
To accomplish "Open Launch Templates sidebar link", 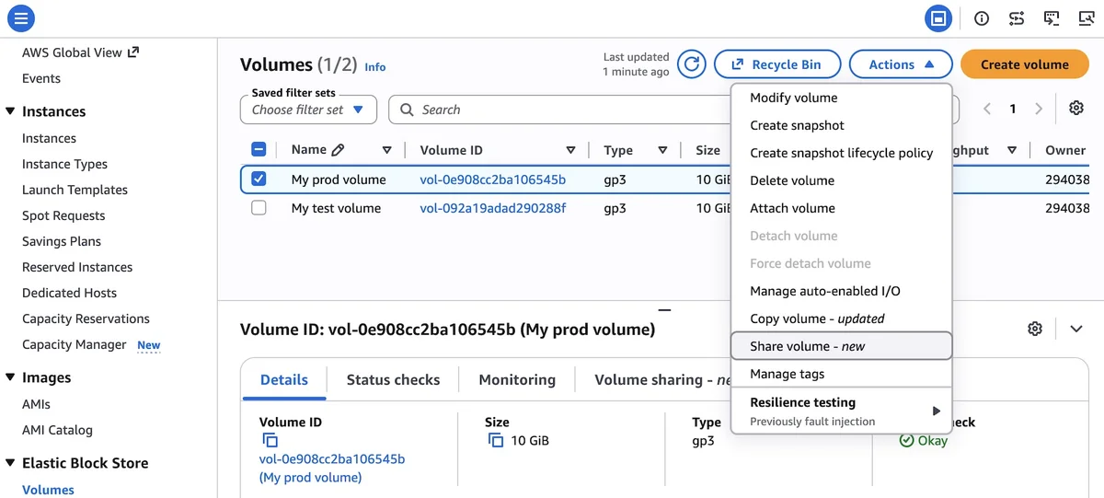I will tap(75, 190).
